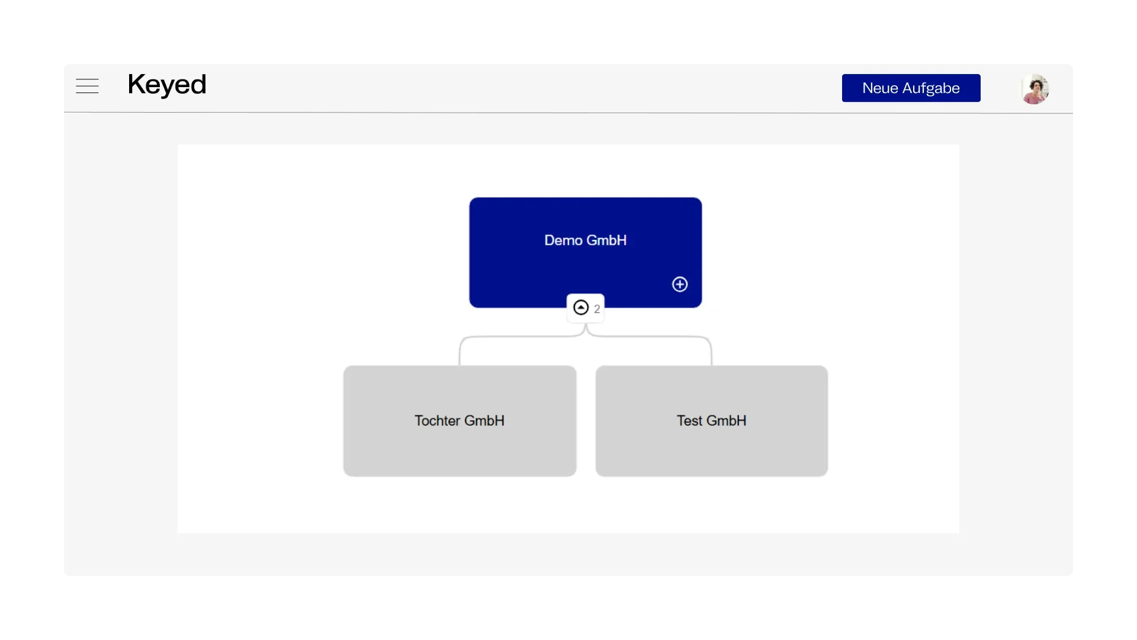The width and height of the screenshot is (1137, 640).
Task: Open the hamburger navigation menu
Action: pos(87,87)
